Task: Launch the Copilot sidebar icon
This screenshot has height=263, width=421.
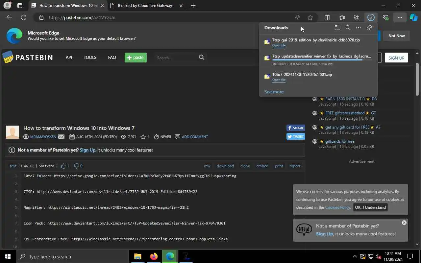Action: point(413,17)
